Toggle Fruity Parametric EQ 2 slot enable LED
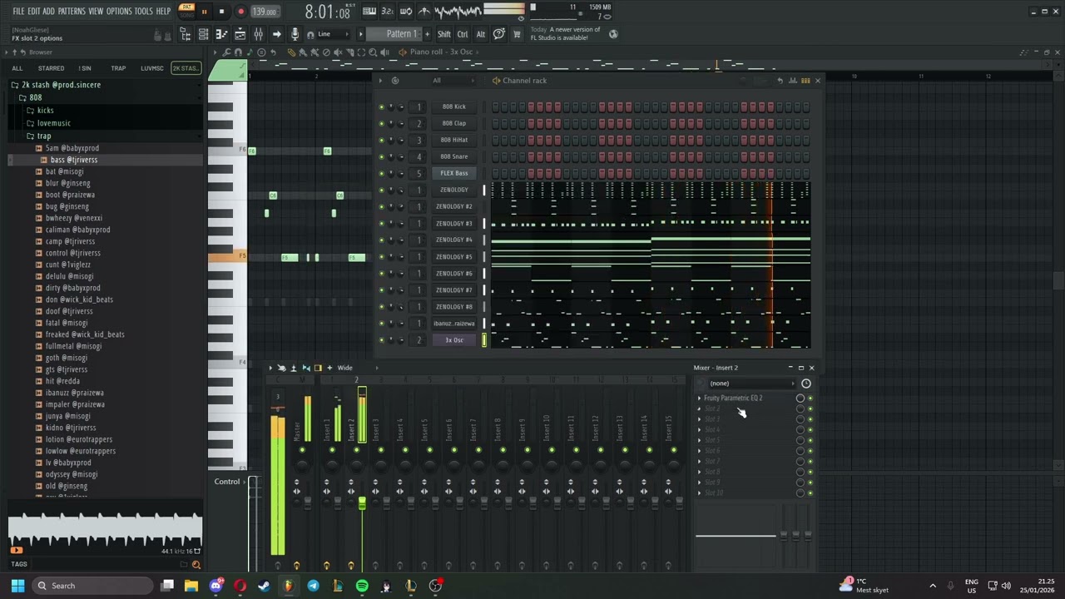This screenshot has height=599, width=1065. (x=810, y=399)
